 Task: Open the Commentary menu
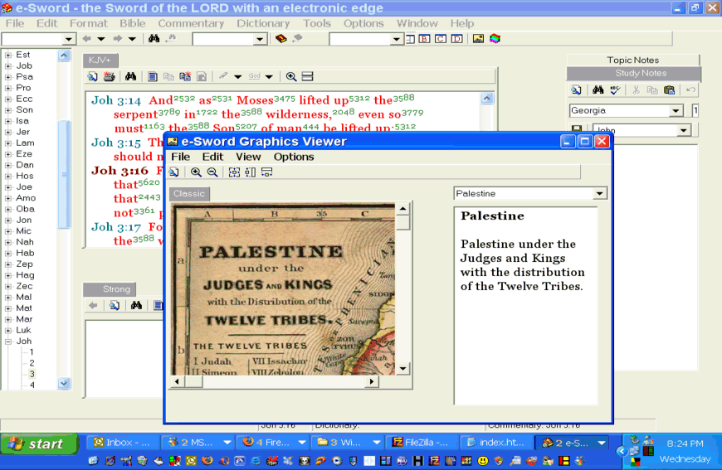(191, 23)
